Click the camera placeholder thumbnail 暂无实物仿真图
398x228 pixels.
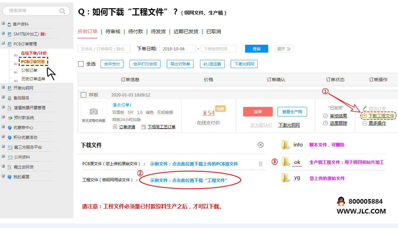[94, 115]
